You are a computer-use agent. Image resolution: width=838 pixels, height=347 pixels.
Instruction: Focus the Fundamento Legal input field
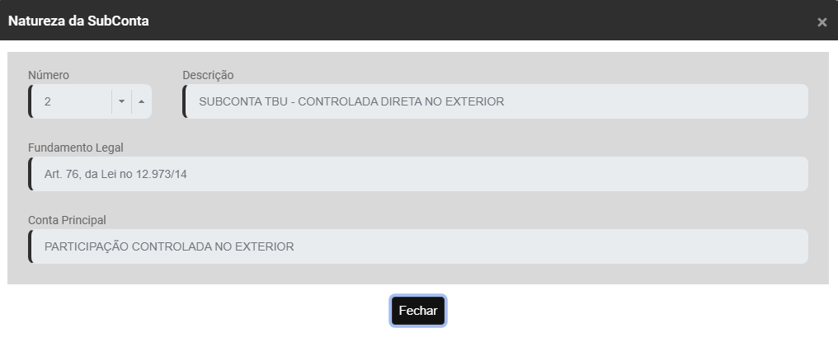pos(495,174)
